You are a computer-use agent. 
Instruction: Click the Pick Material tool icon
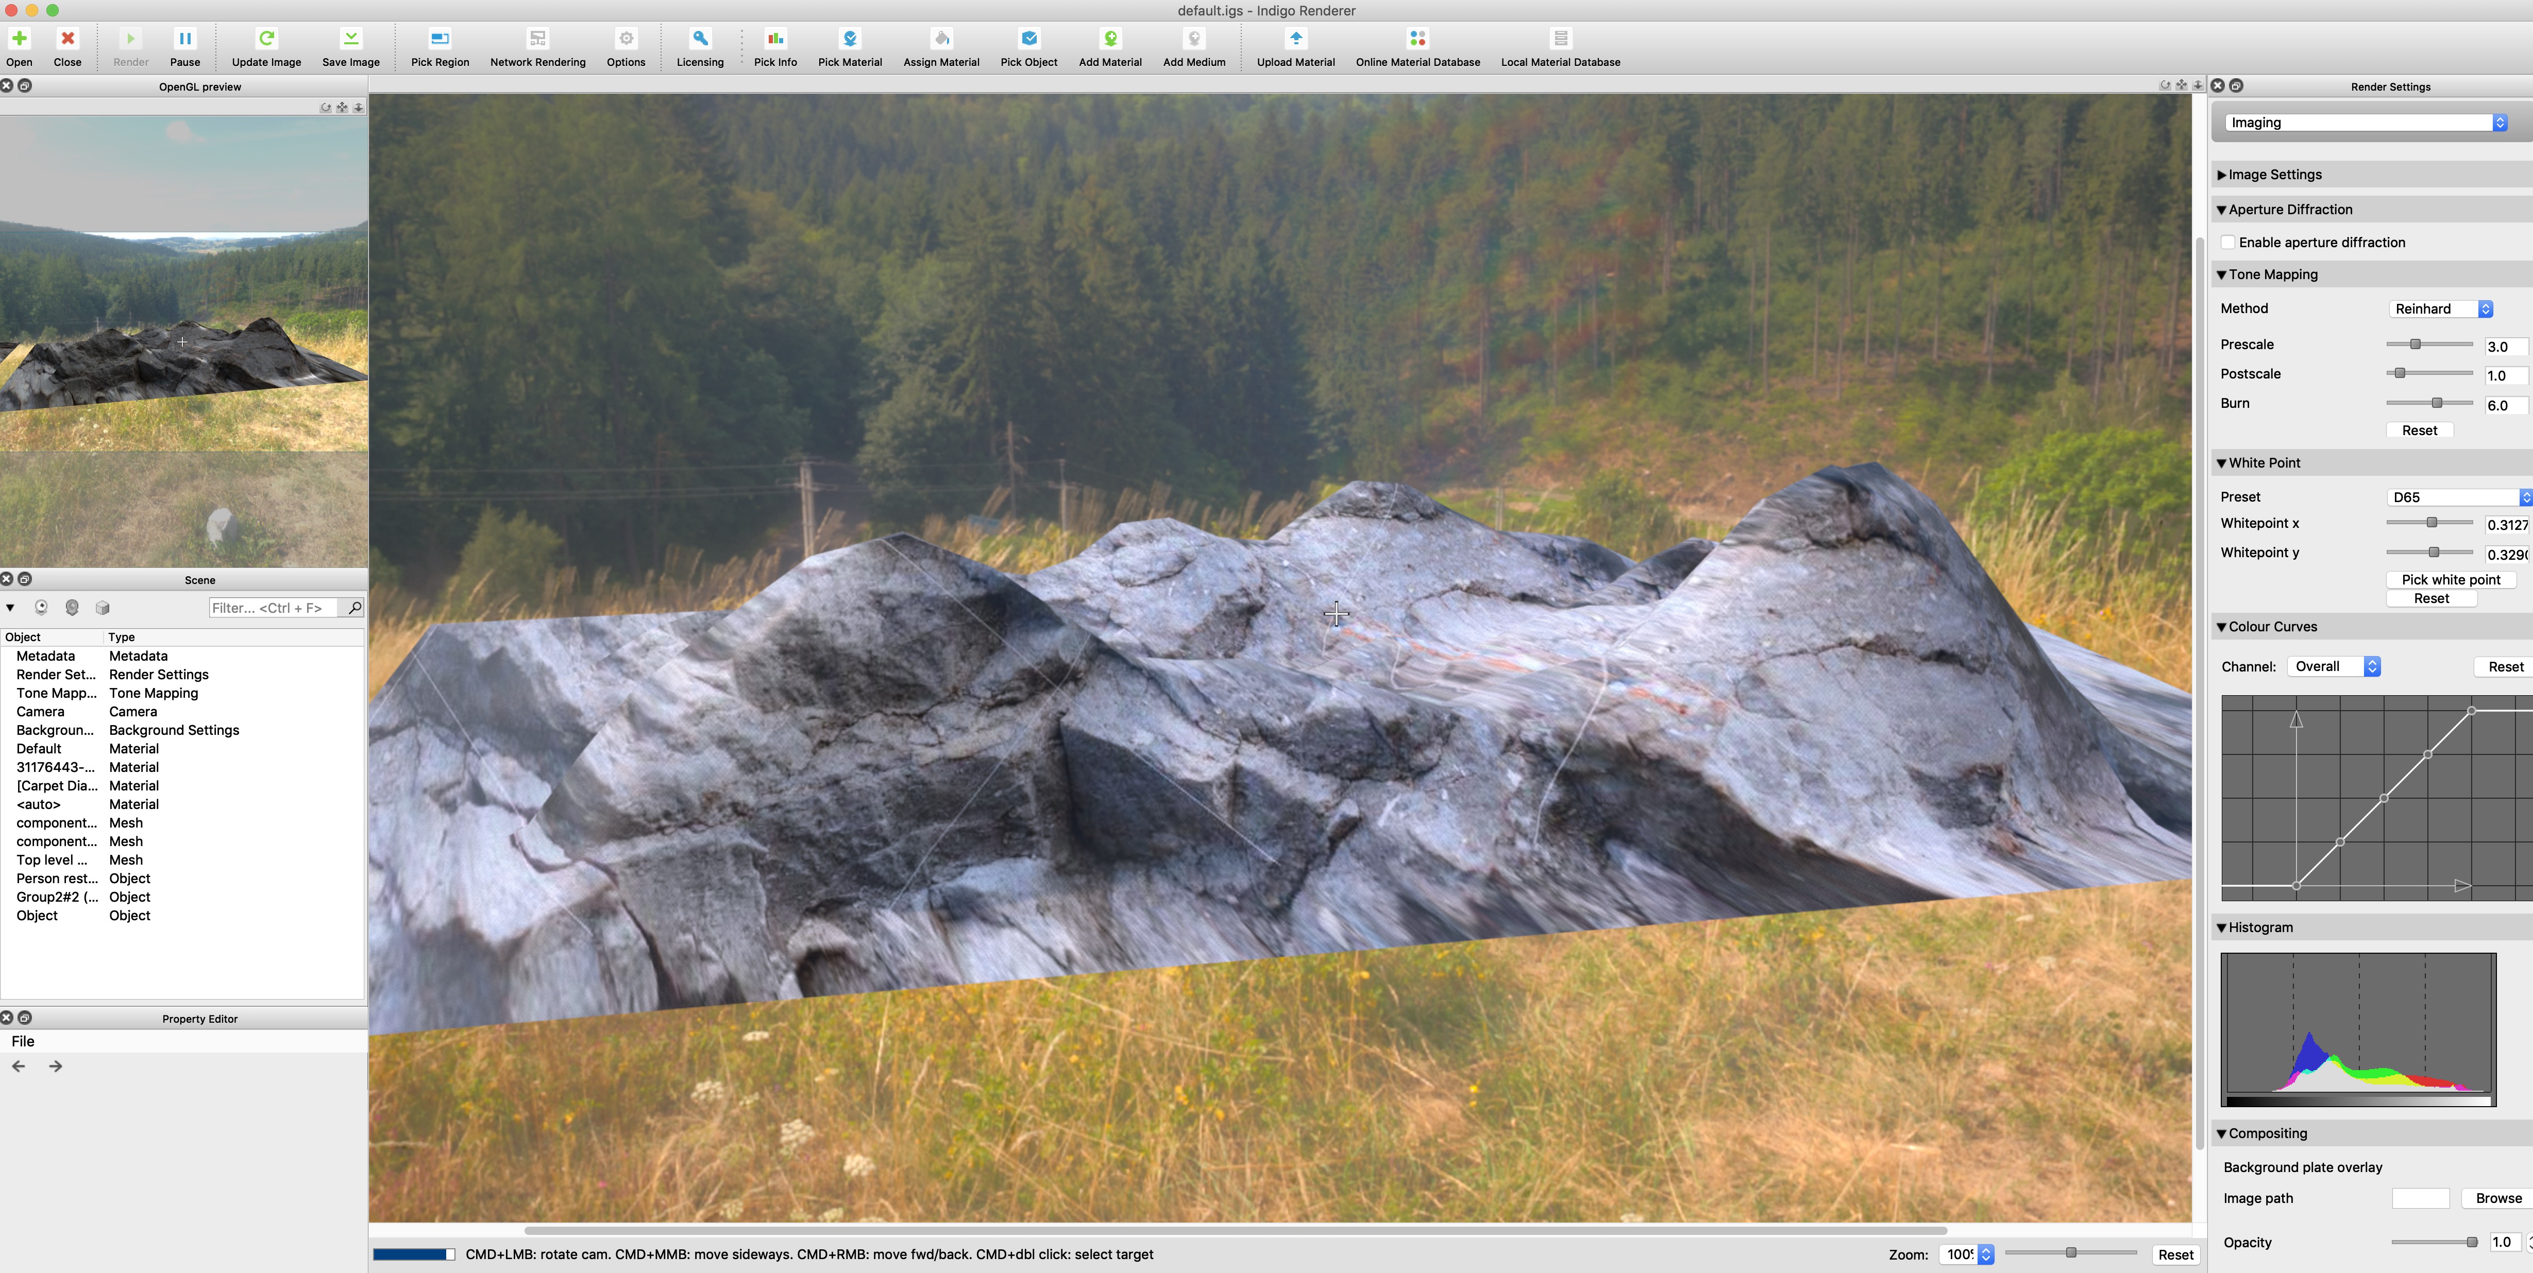pyautogui.click(x=850, y=39)
